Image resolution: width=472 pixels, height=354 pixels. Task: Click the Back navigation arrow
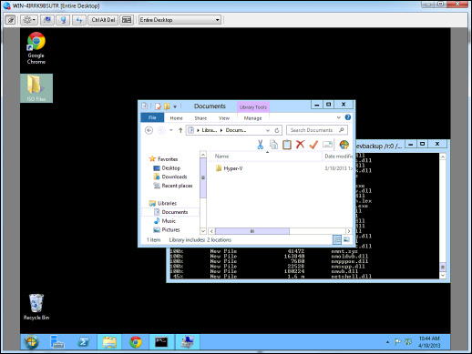149,130
